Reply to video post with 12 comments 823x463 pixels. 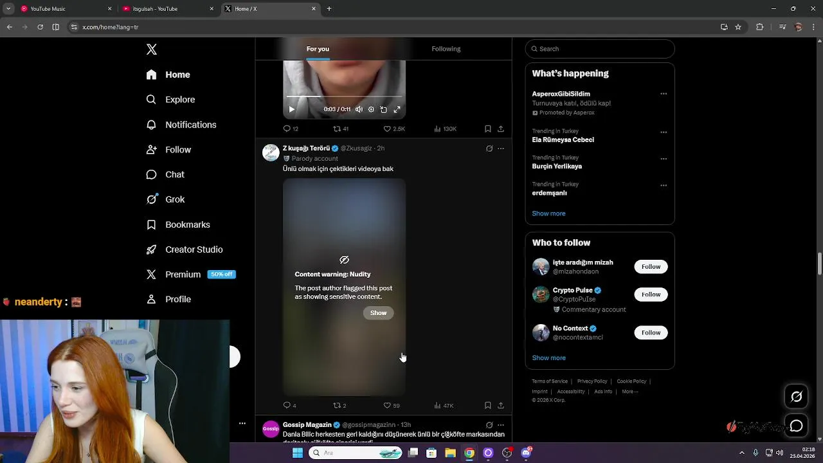(291, 129)
